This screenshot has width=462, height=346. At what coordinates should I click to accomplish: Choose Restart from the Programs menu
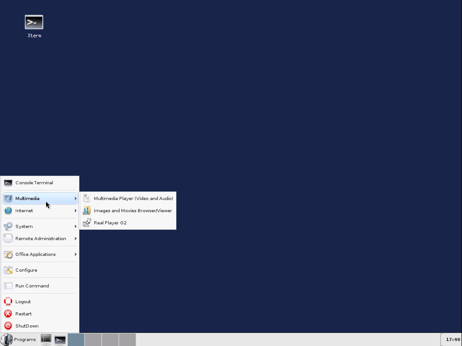23,314
